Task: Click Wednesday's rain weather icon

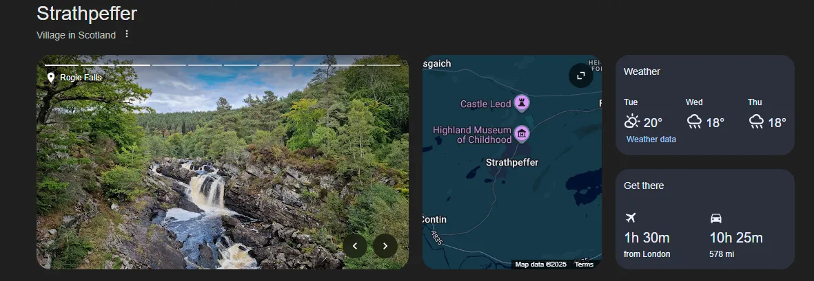Action: click(694, 122)
